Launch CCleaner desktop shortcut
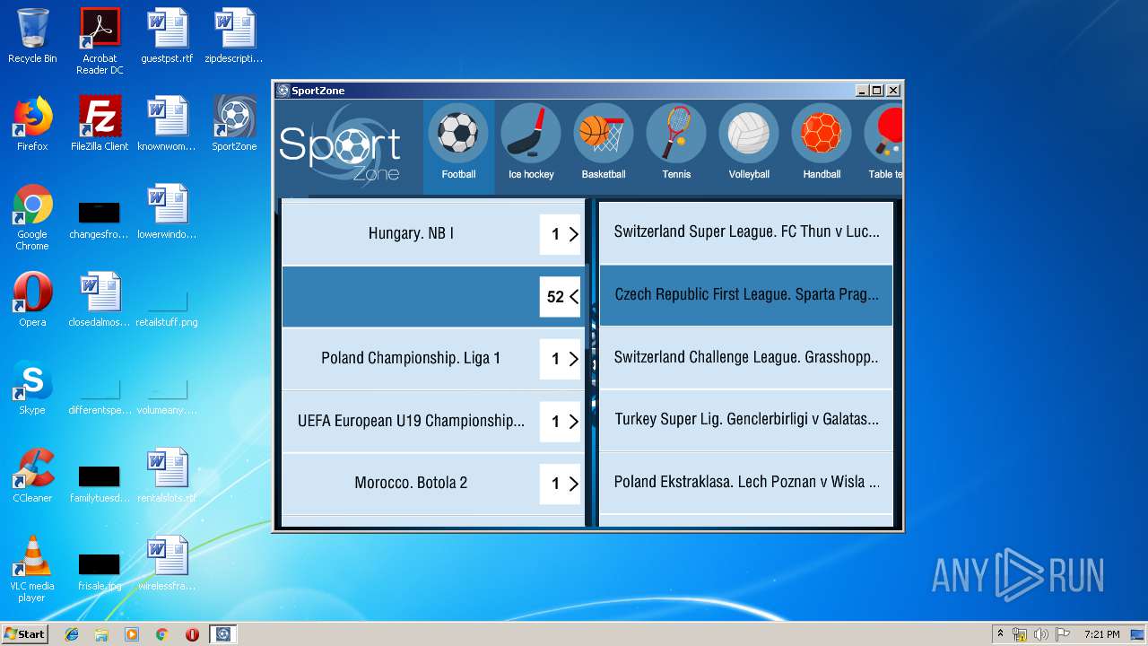The width and height of the screenshot is (1148, 646). click(x=32, y=476)
